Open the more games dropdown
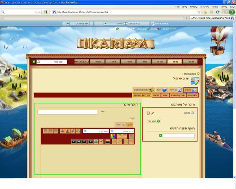Image resolution: width=236 pixels, height=189 pixels. (68, 24)
